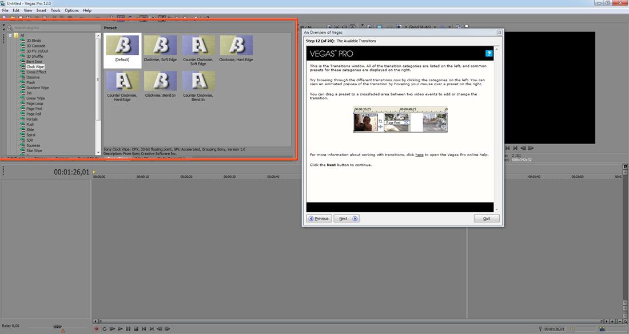Click Play From Start button
The width and height of the screenshot is (629, 334).
coord(112,329)
